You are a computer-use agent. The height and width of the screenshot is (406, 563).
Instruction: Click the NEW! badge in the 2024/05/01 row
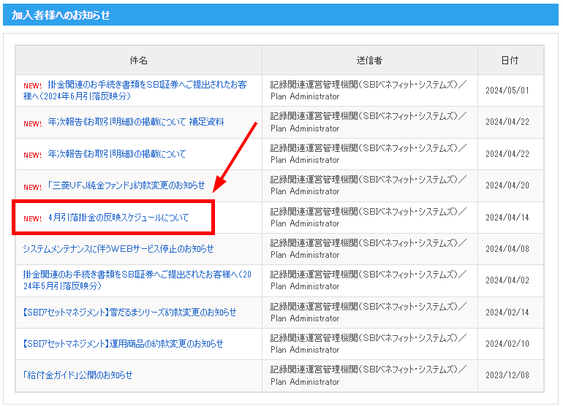33,85
